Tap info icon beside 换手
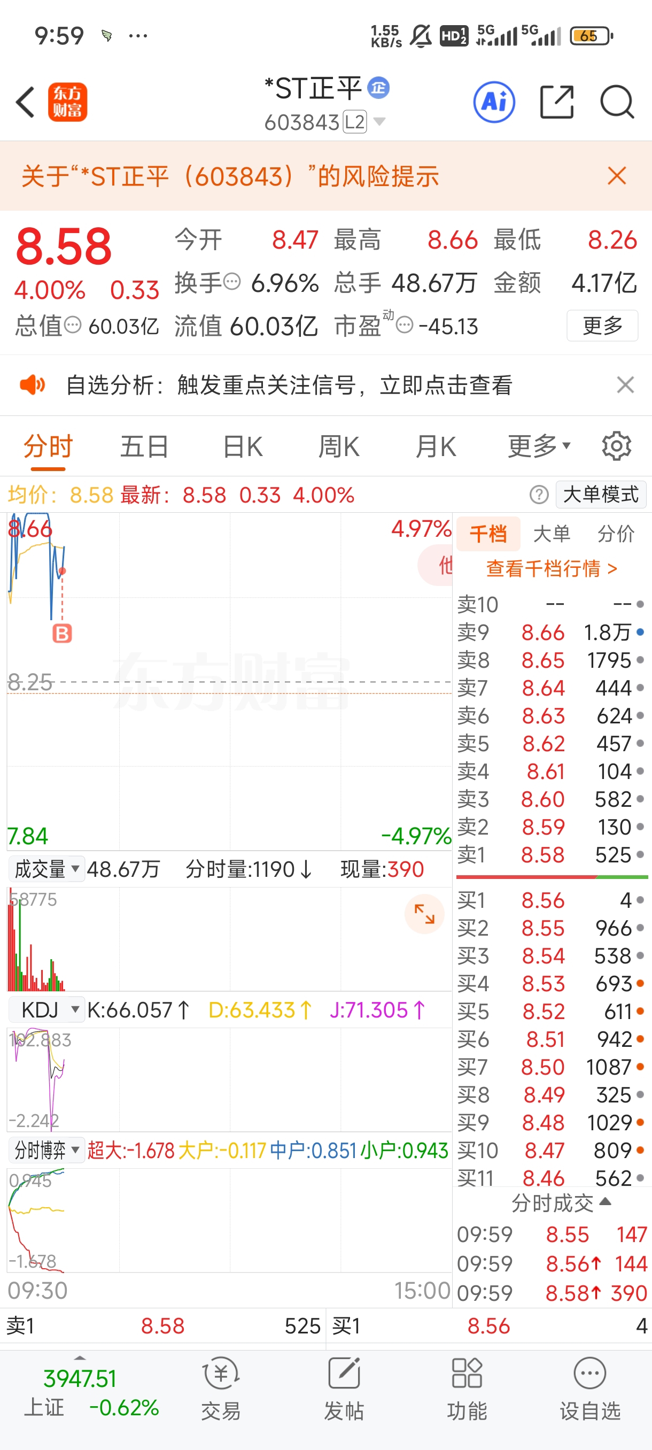This screenshot has width=652, height=1450. [x=232, y=281]
